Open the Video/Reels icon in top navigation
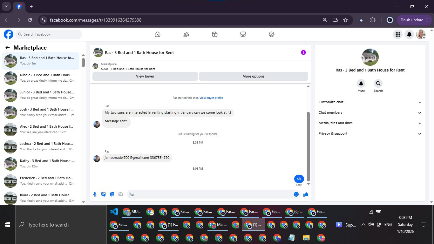The image size is (434, 244). pyautogui.click(x=215, y=34)
